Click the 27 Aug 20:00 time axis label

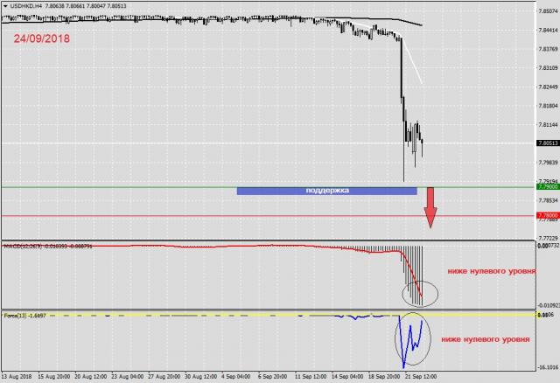click(x=164, y=377)
